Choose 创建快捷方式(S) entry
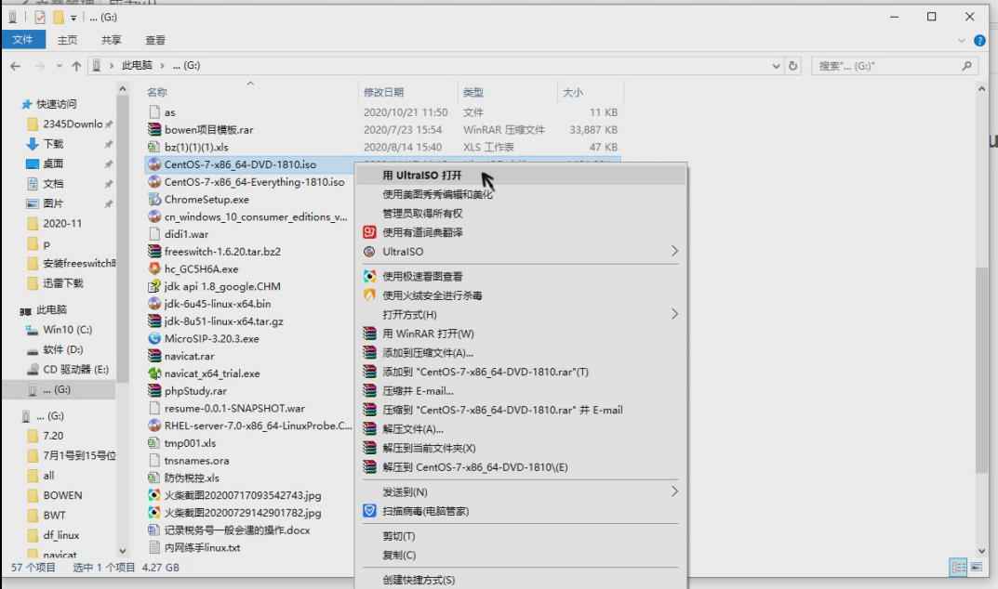Screen dimensions: 998x589 520,580
